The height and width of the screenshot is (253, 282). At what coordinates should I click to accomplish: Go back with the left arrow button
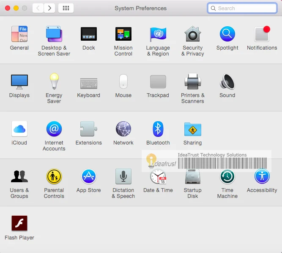point(38,8)
